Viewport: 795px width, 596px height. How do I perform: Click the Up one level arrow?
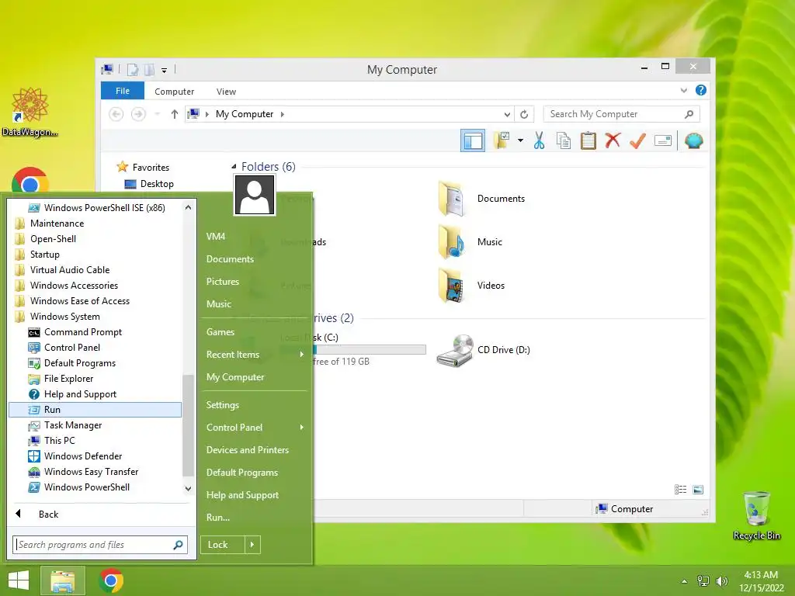click(175, 114)
